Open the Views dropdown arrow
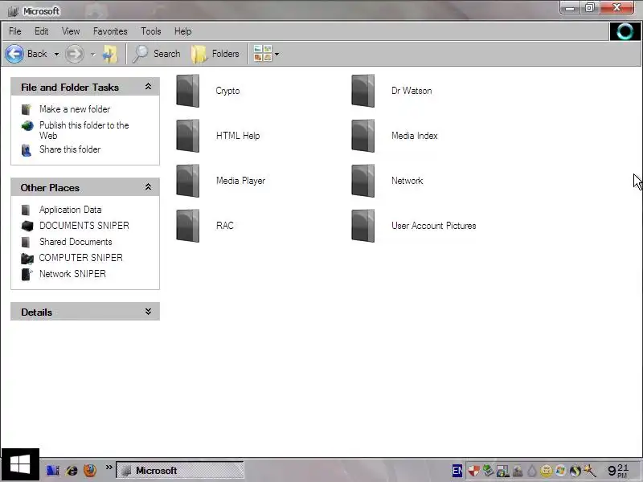This screenshot has height=482, width=643. pos(276,54)
